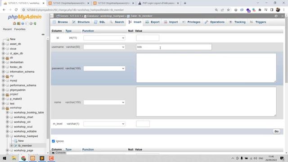Select the workshop_crud database

pos(23,127)
